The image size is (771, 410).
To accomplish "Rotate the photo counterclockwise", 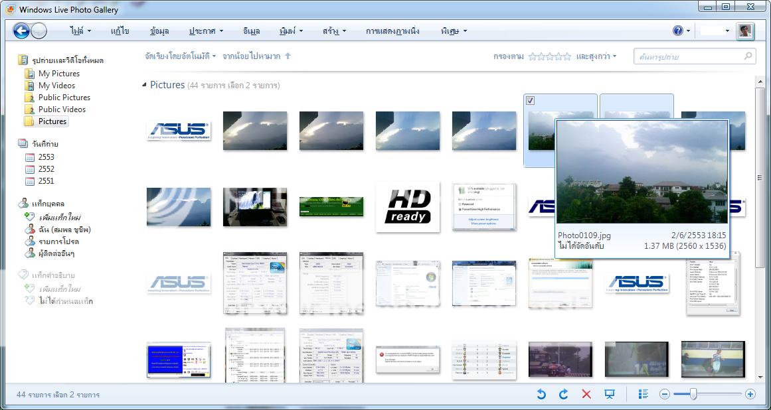I will click(x=541, y=394).
